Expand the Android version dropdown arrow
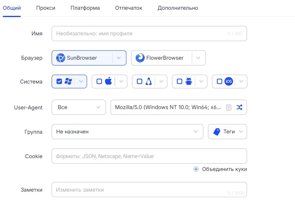Image resolution: width=295 pixels, height=202 pixels. click(x=201, y=81)
